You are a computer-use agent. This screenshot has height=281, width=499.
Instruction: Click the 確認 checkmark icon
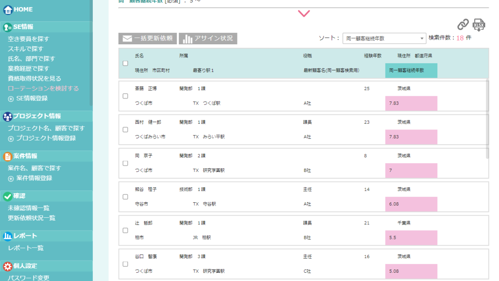click(7, 196)
